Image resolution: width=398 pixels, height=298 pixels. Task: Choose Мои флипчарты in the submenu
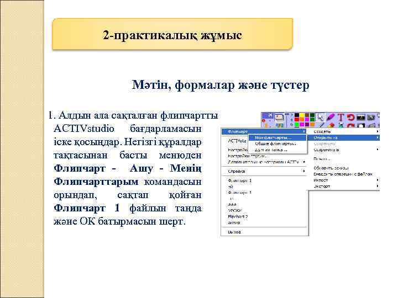point(277,137)
